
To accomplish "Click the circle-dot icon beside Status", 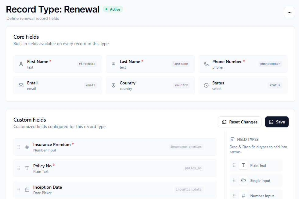I will pos(206,85).
